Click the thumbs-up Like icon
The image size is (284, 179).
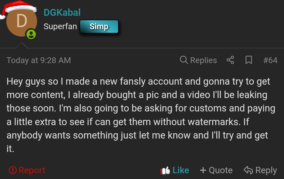[x=165, y=170]
